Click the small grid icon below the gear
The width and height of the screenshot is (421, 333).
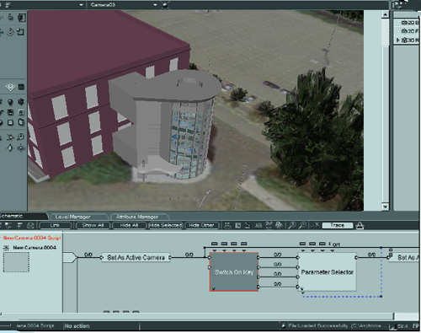pos(21,112)
